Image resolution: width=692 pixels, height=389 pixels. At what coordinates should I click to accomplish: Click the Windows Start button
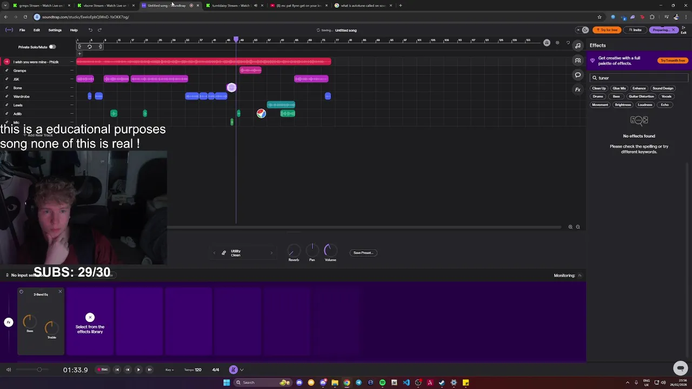227,383
